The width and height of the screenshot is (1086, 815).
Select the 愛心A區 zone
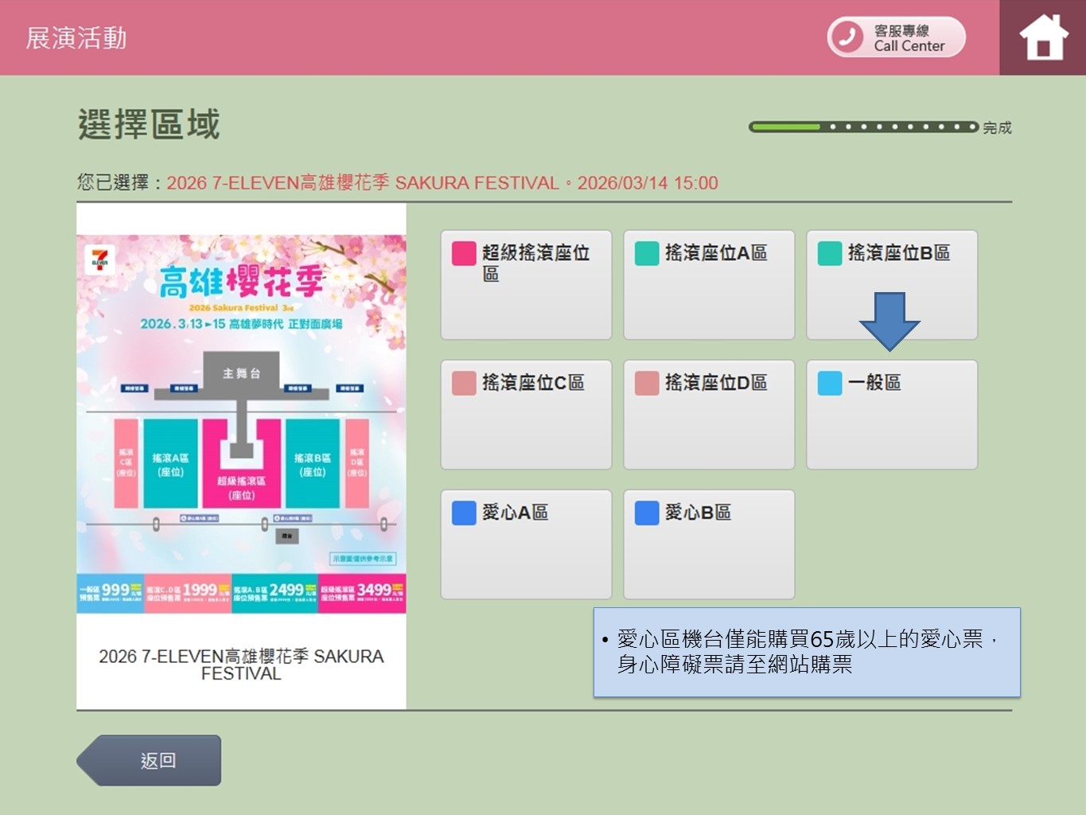[x=526, y=544]
